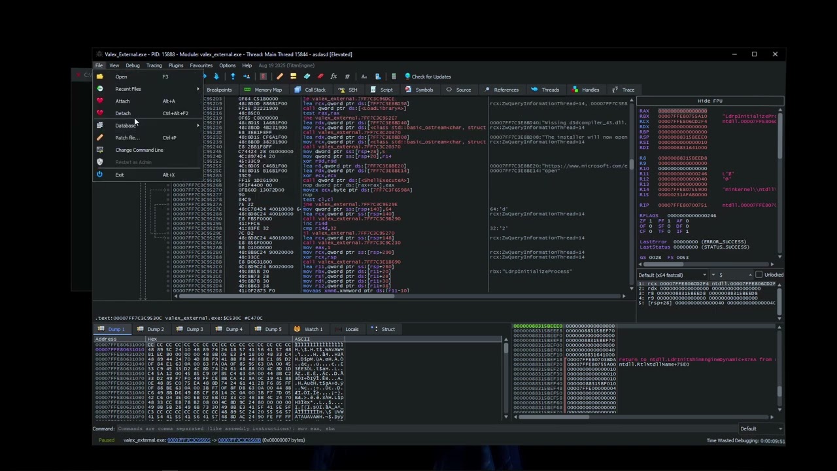This screenshot has height=471, width=837.
Task: Click the fx function toolbar icon
Action: pos(333,77)
